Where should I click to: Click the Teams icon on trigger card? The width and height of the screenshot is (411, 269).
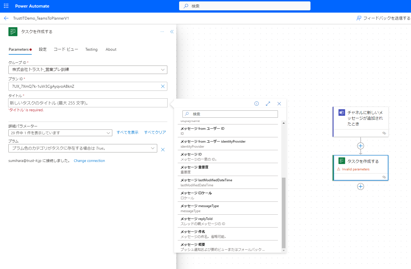[342, 113]
